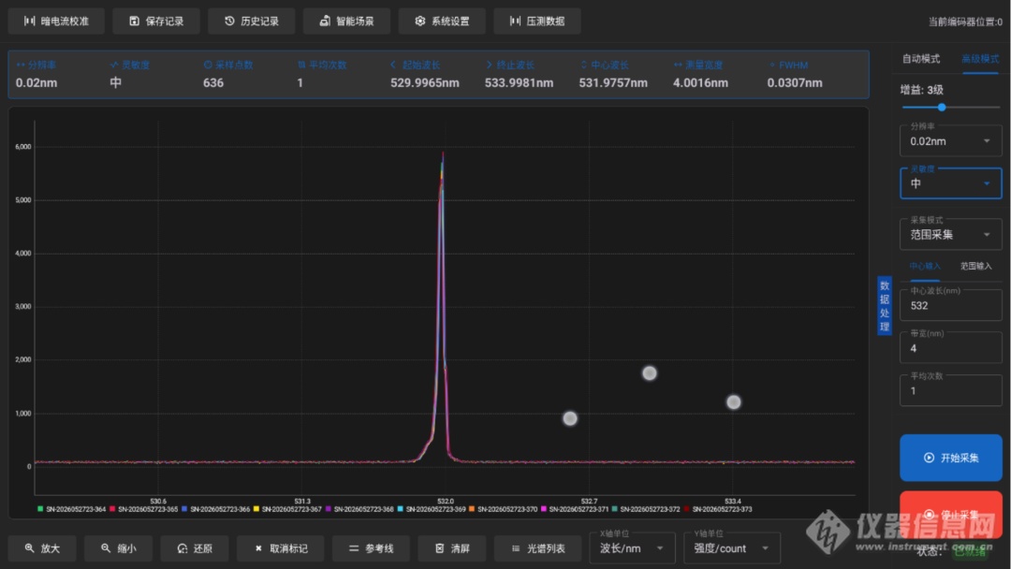Click the 保存记录 save record button
Viewport: 1011px width, 569px height.
click(x=156, y=22)
